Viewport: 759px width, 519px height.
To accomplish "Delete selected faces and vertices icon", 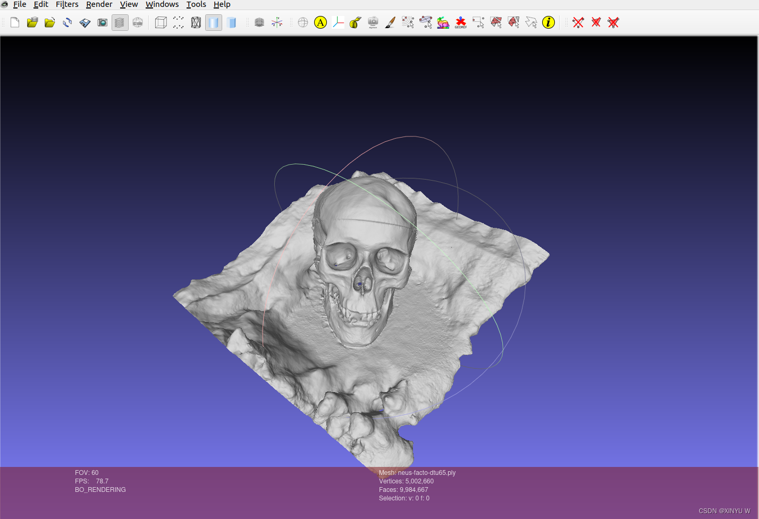I will pyautogui.click(x=613, y=22).
